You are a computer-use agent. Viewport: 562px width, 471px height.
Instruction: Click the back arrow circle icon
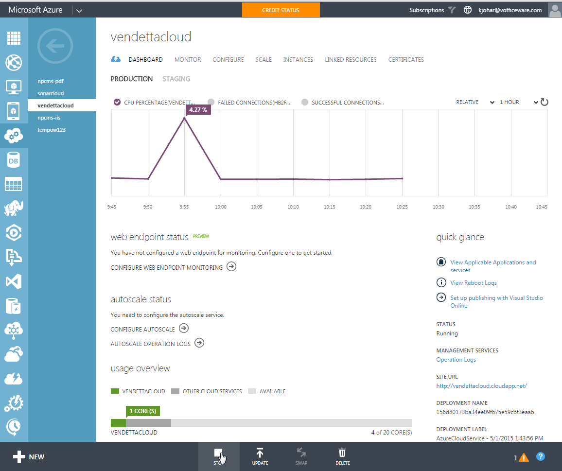55,47
